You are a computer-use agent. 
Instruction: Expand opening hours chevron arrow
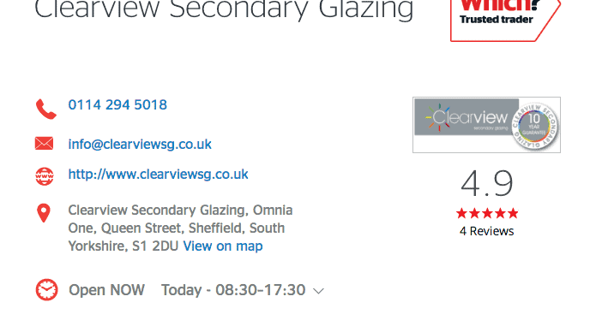point(318,291)
